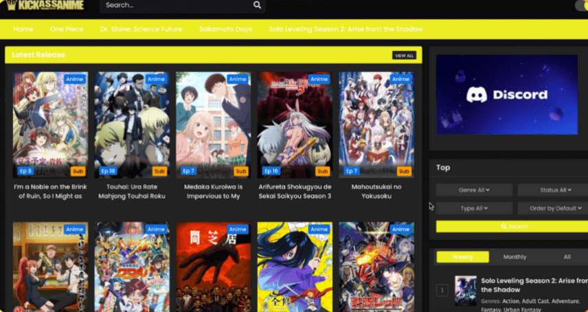
Task: Expand the Genre All dropdown
Action: [x=474, y=190]
